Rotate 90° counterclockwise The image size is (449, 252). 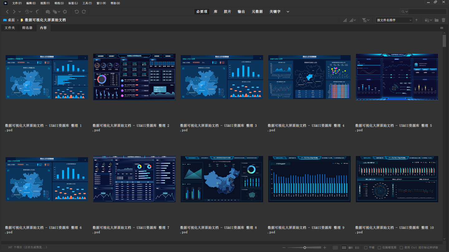pyautogui.click(x=76, y=12)
